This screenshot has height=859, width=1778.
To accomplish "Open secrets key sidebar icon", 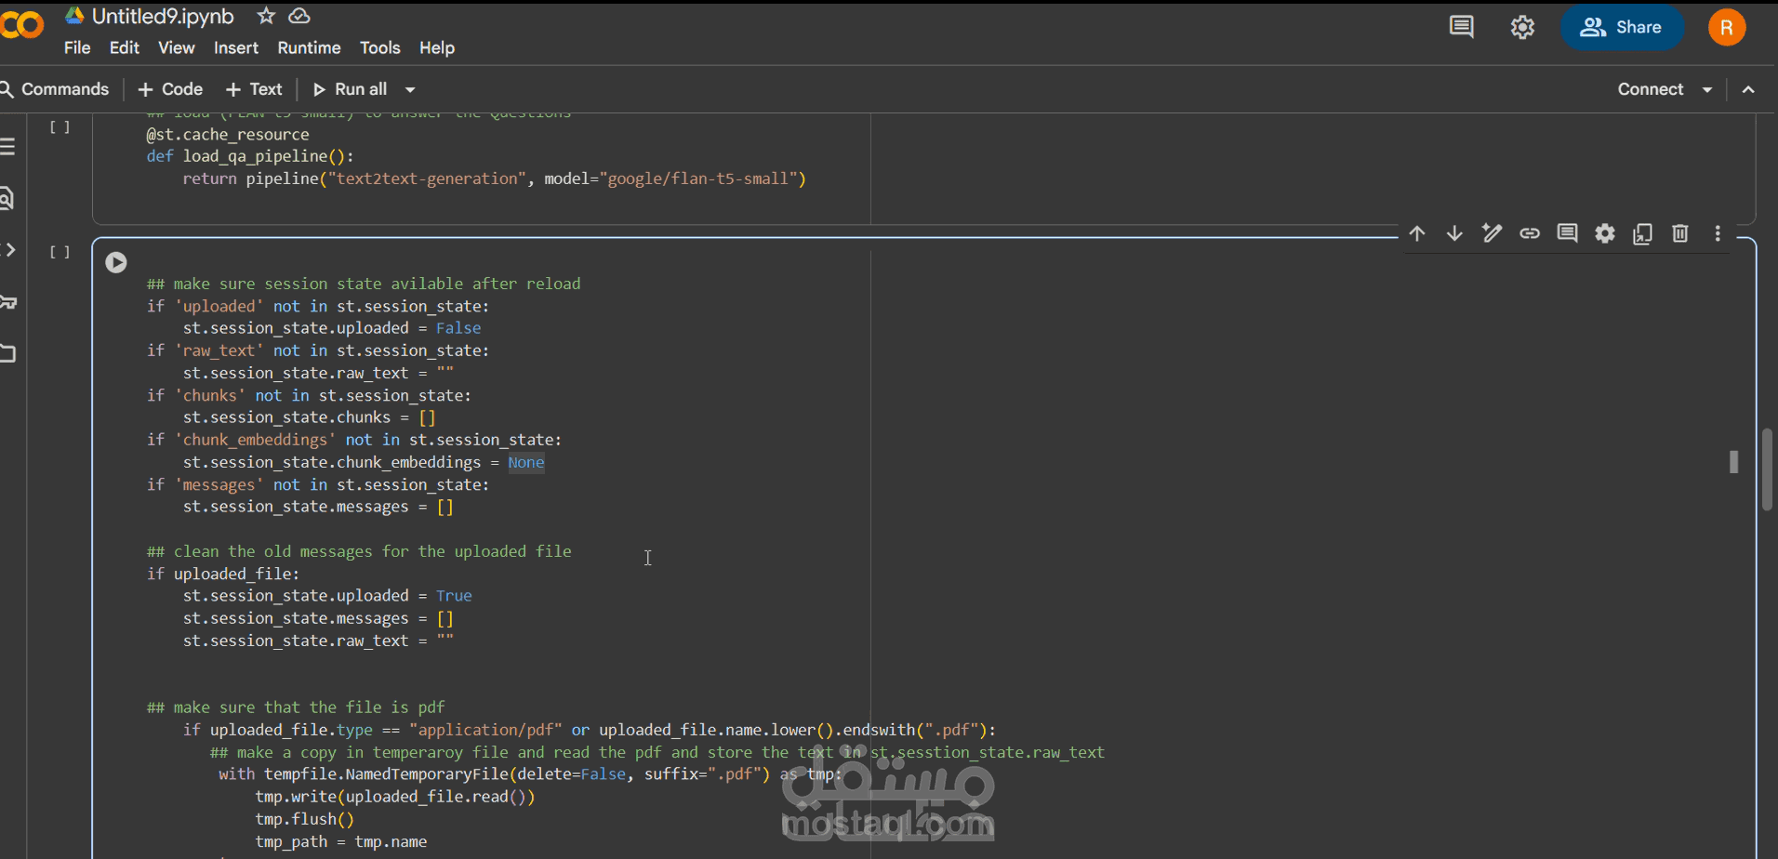I will (x=9, y=302).
